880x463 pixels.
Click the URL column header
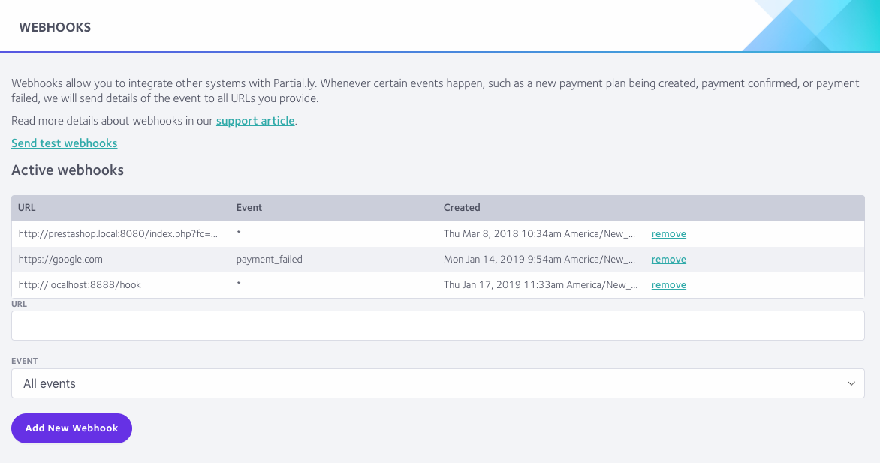26,208
